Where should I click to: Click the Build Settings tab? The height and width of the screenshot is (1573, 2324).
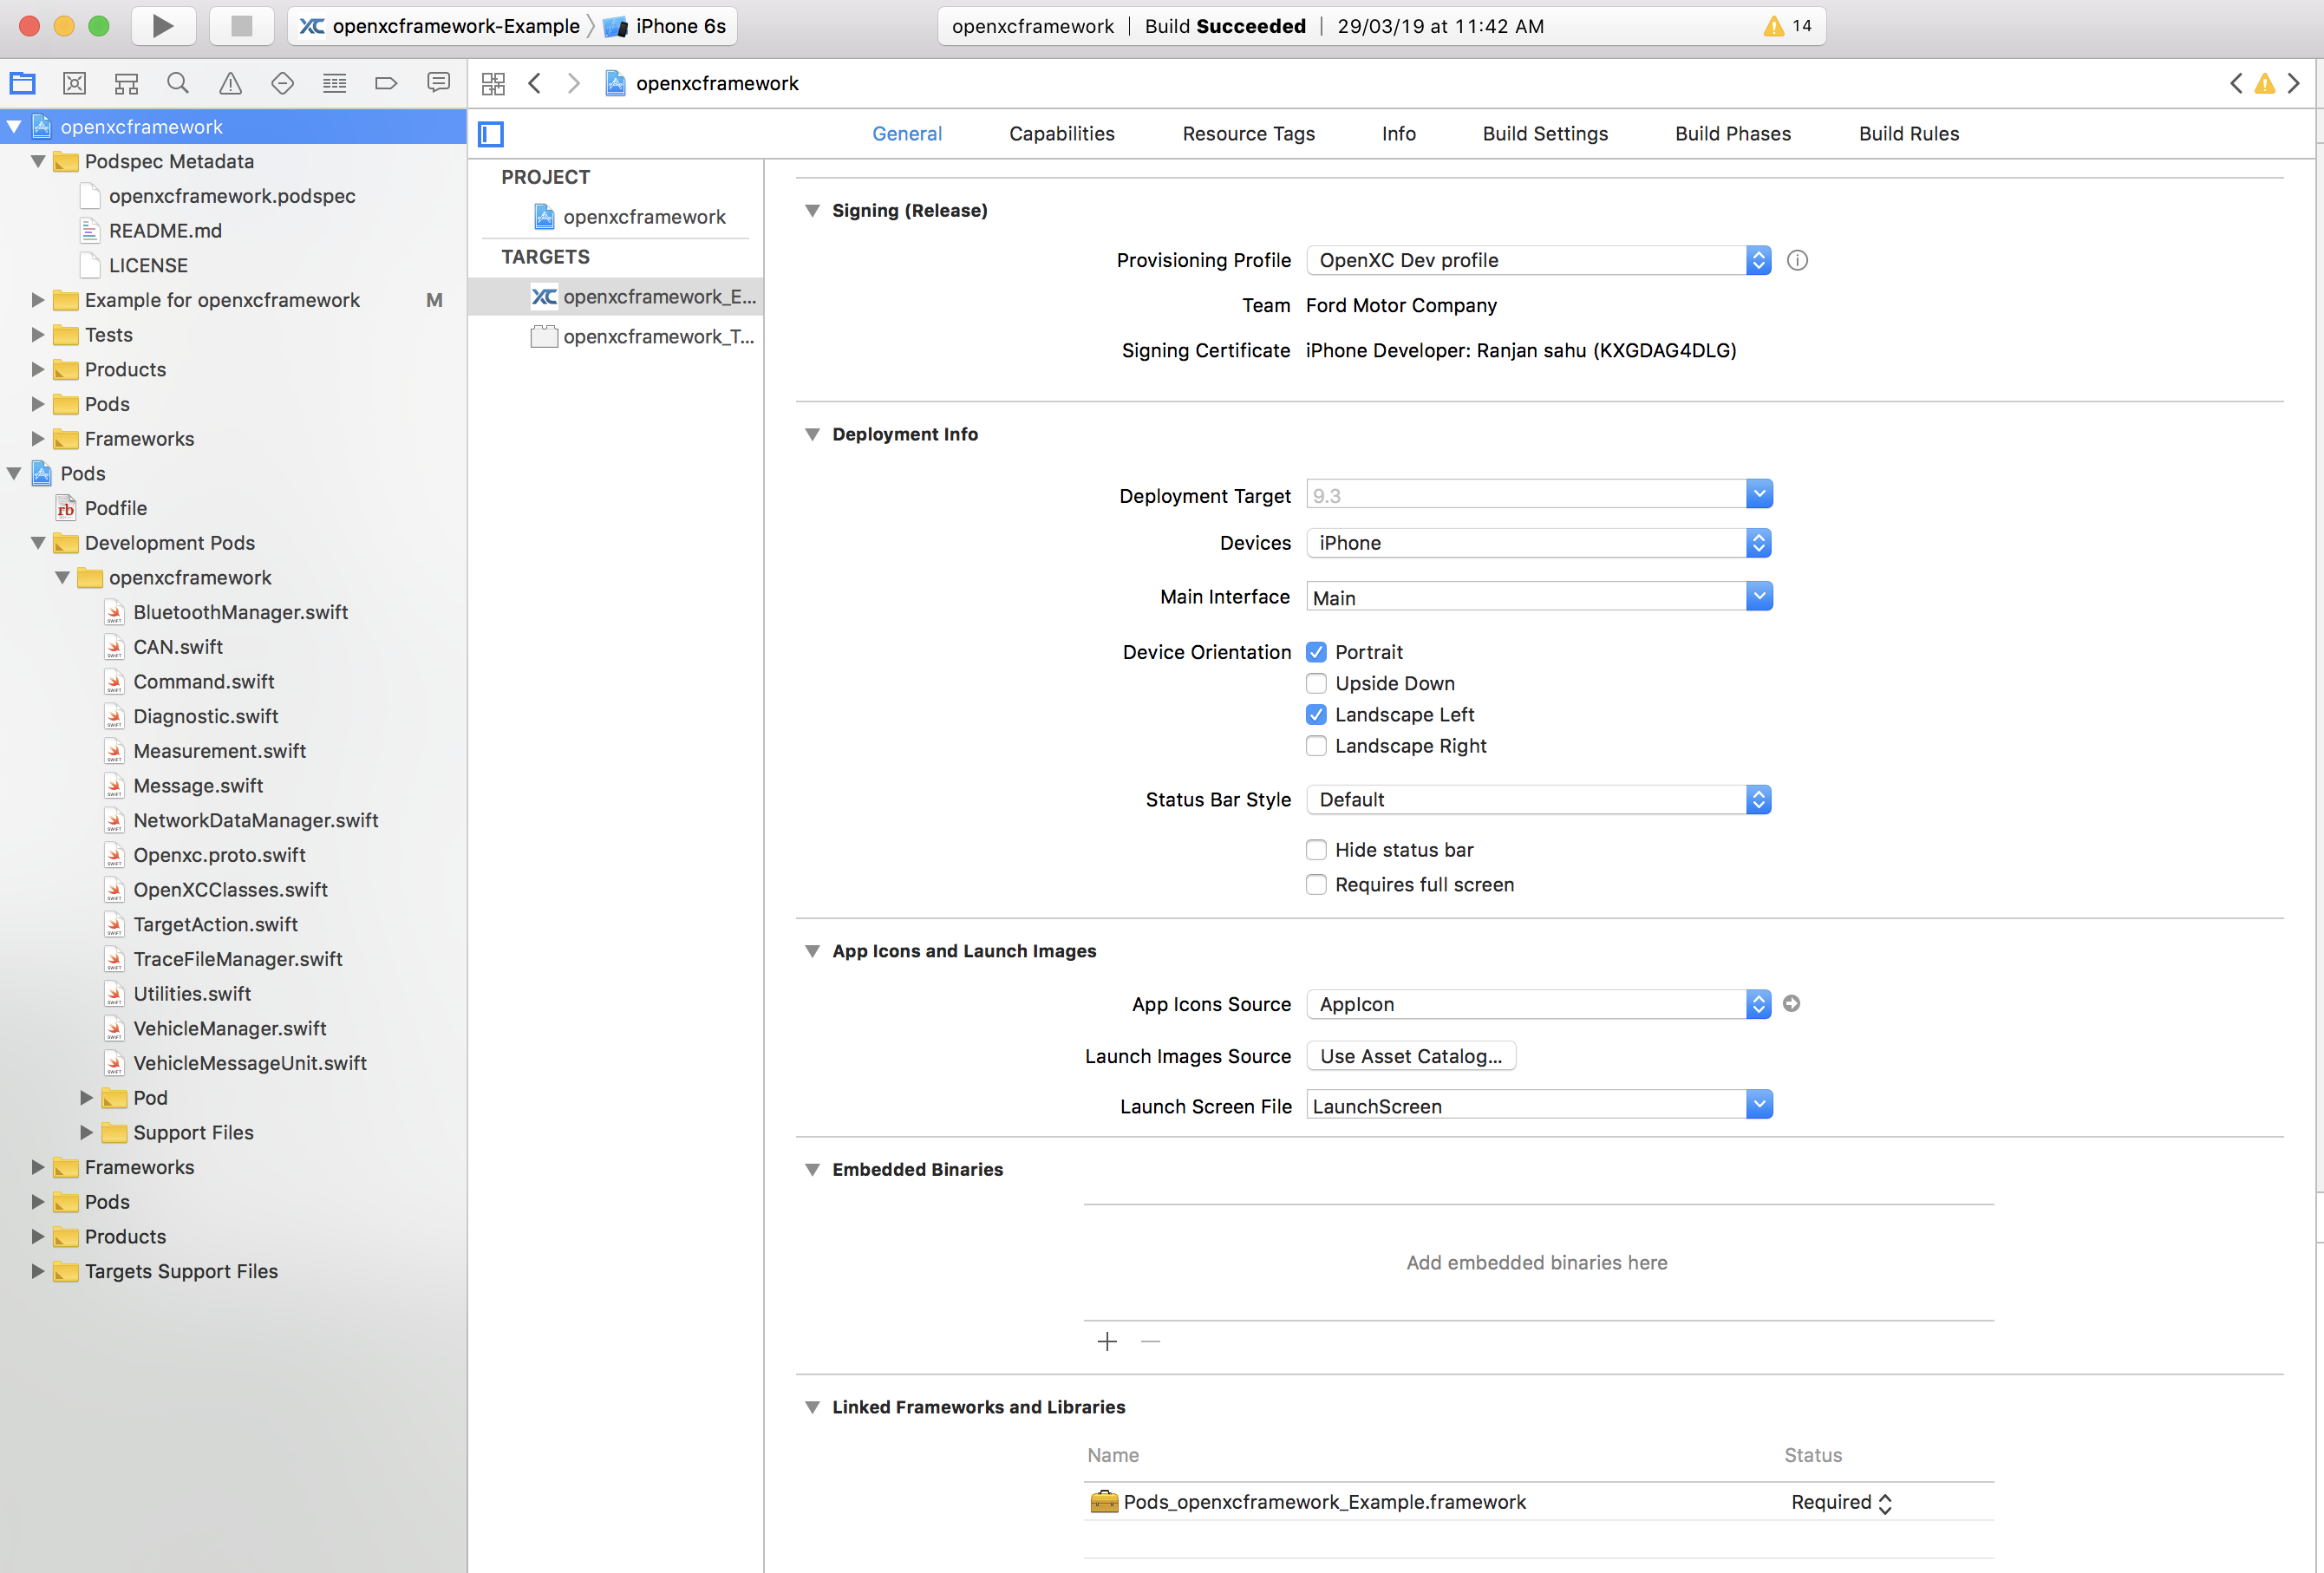pyautogui.click(x=1543, y=132)
